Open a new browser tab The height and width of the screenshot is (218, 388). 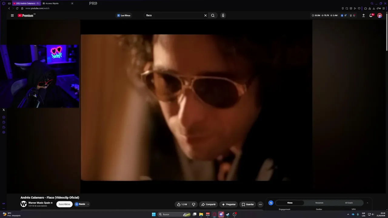[72, 3]
